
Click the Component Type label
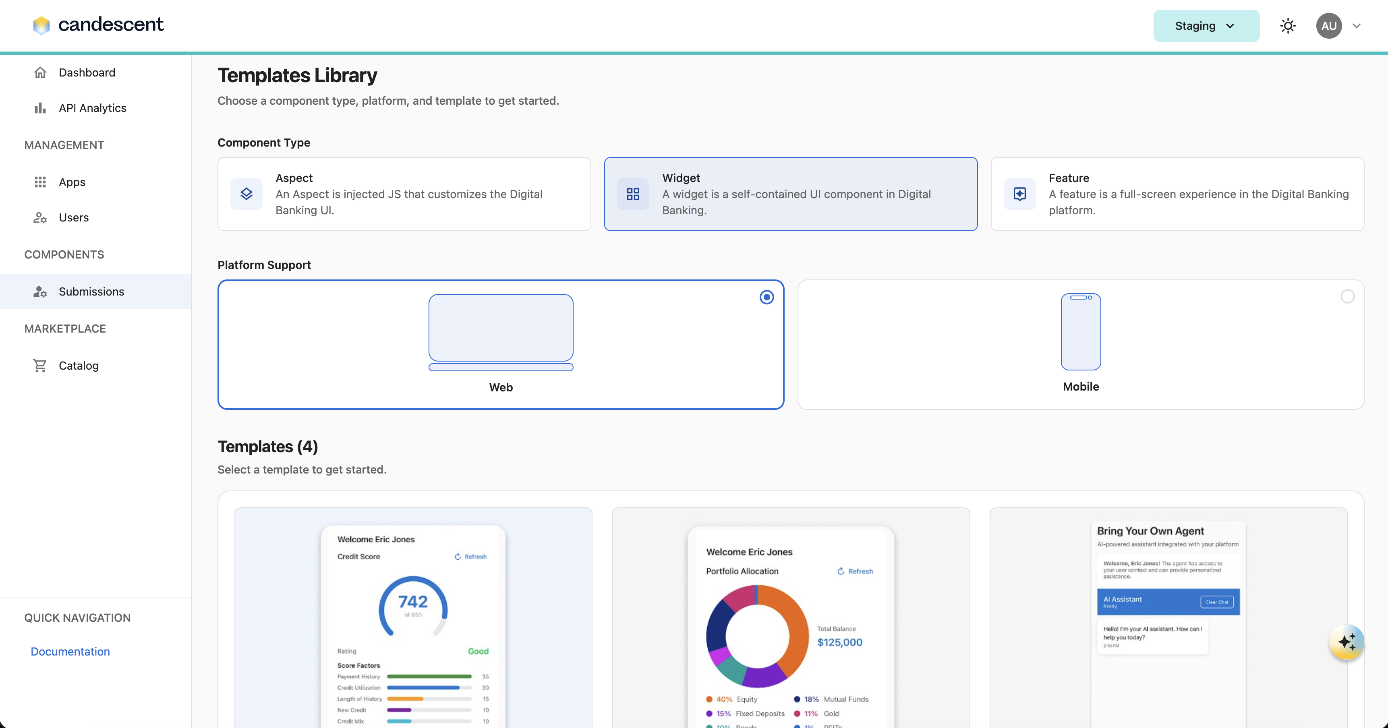tap(263, 143)
